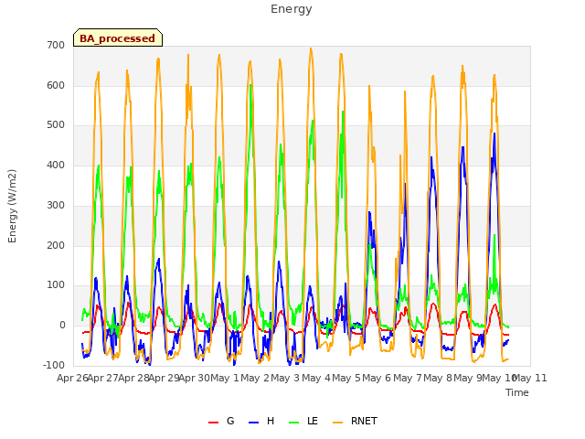Image resolution: width=585 pixels, height=439 pixels.
Task: Click the Time x-axis label
Action: tap(517, 392)
